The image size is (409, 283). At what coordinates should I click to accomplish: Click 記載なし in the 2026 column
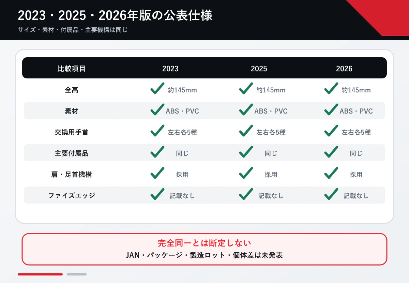pos(356,196)
